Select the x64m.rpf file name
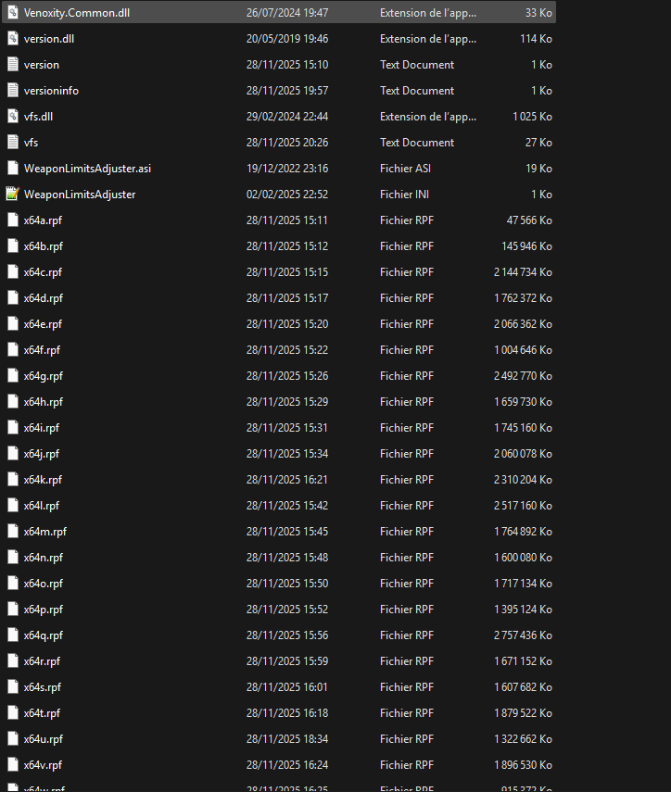This screenshot has width=671, height=792. pos(45,532)
